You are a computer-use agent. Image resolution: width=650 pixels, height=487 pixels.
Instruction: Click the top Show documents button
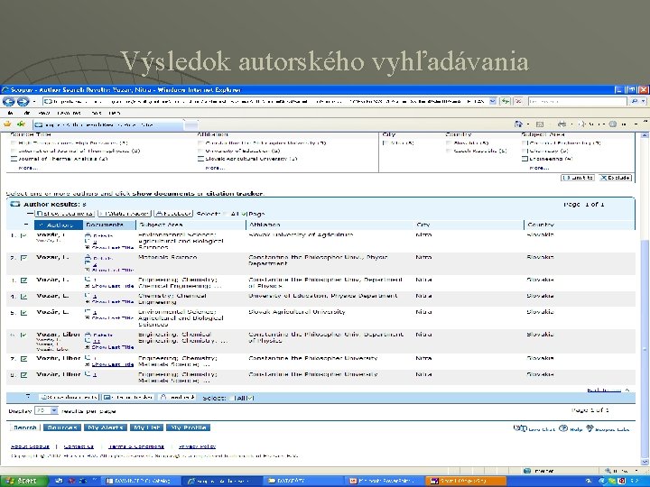[65, 214]
